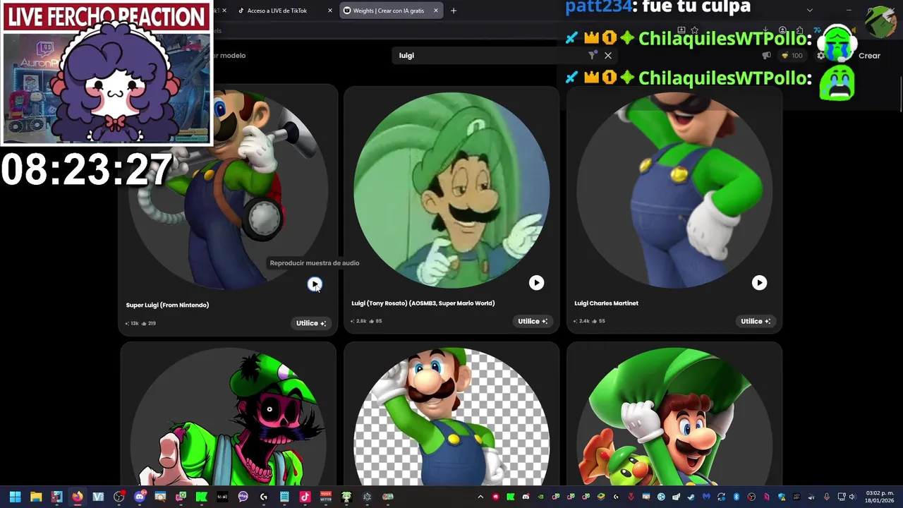Play audio sample for Luigi (Tony Rosato)

tap(536, 283)
